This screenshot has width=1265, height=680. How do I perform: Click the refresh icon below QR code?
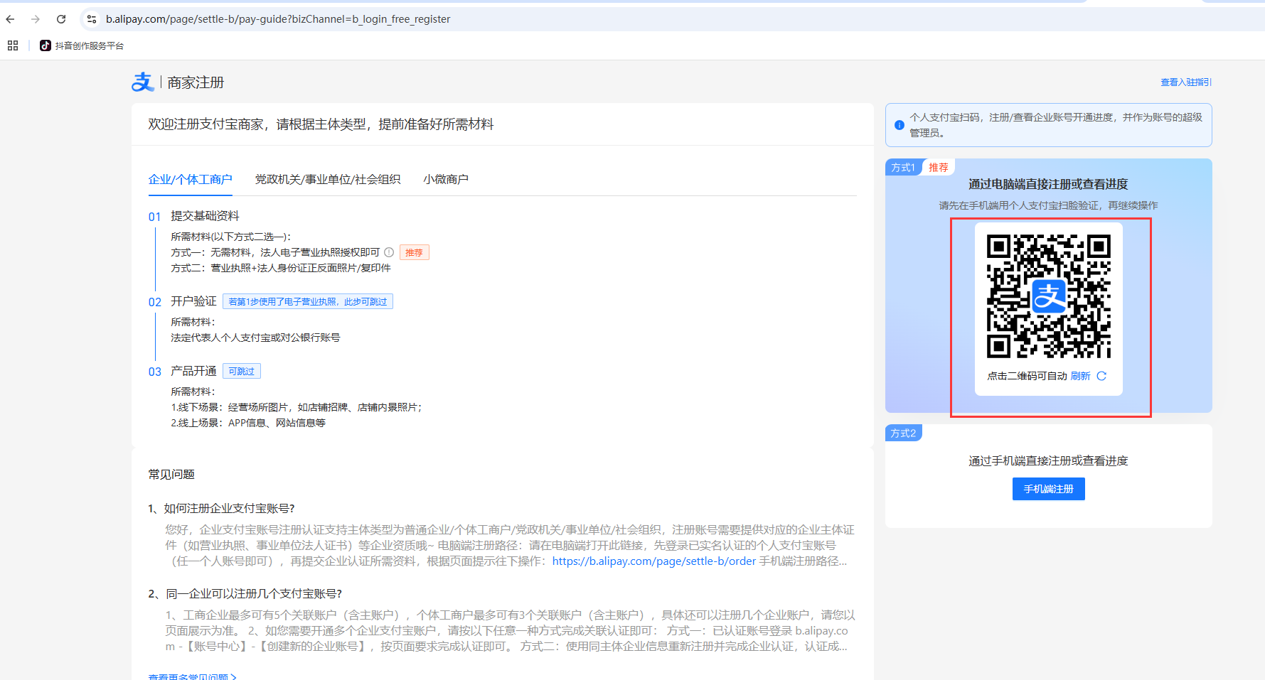1101,376
